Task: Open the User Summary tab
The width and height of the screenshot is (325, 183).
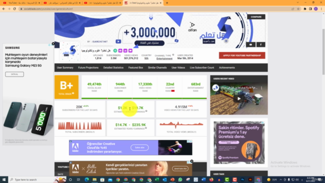Action: 65,68
